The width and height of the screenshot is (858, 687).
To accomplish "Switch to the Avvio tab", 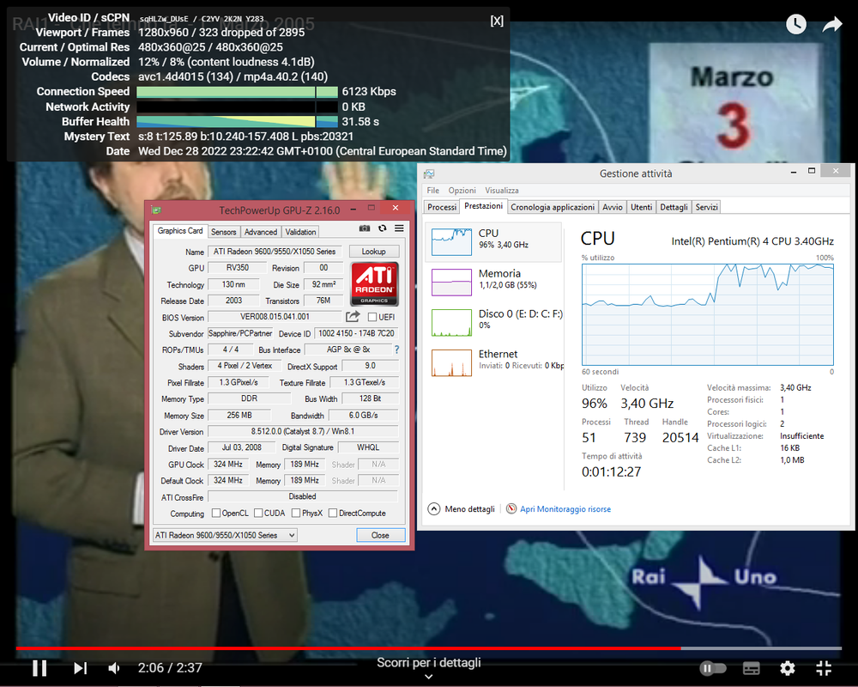I will (x=613, y=207).
